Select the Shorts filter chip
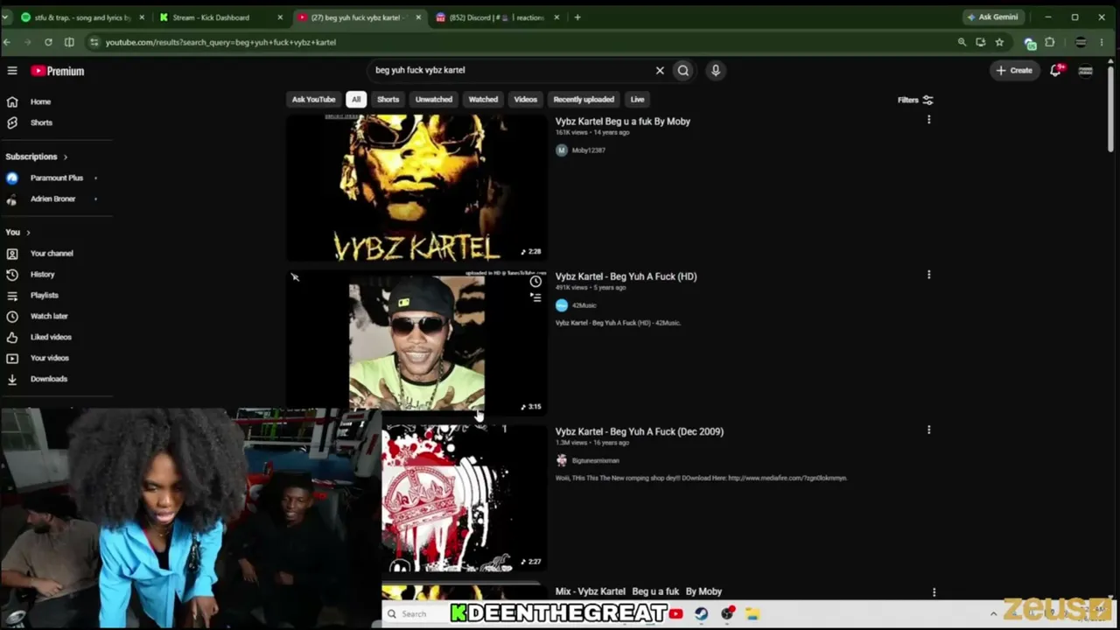Viewport: 1120px width, 630px height. point(388,100)
